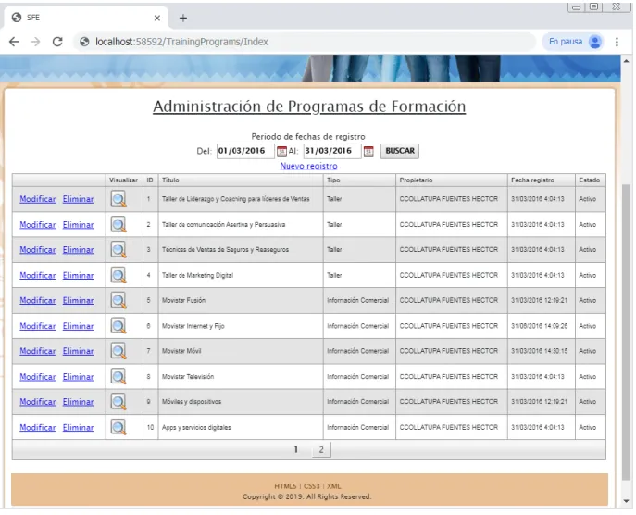This screenshot has height=515, width=636.
Task: View details of Taller de Marketing Digital row
Action: (x=118, y=275)
